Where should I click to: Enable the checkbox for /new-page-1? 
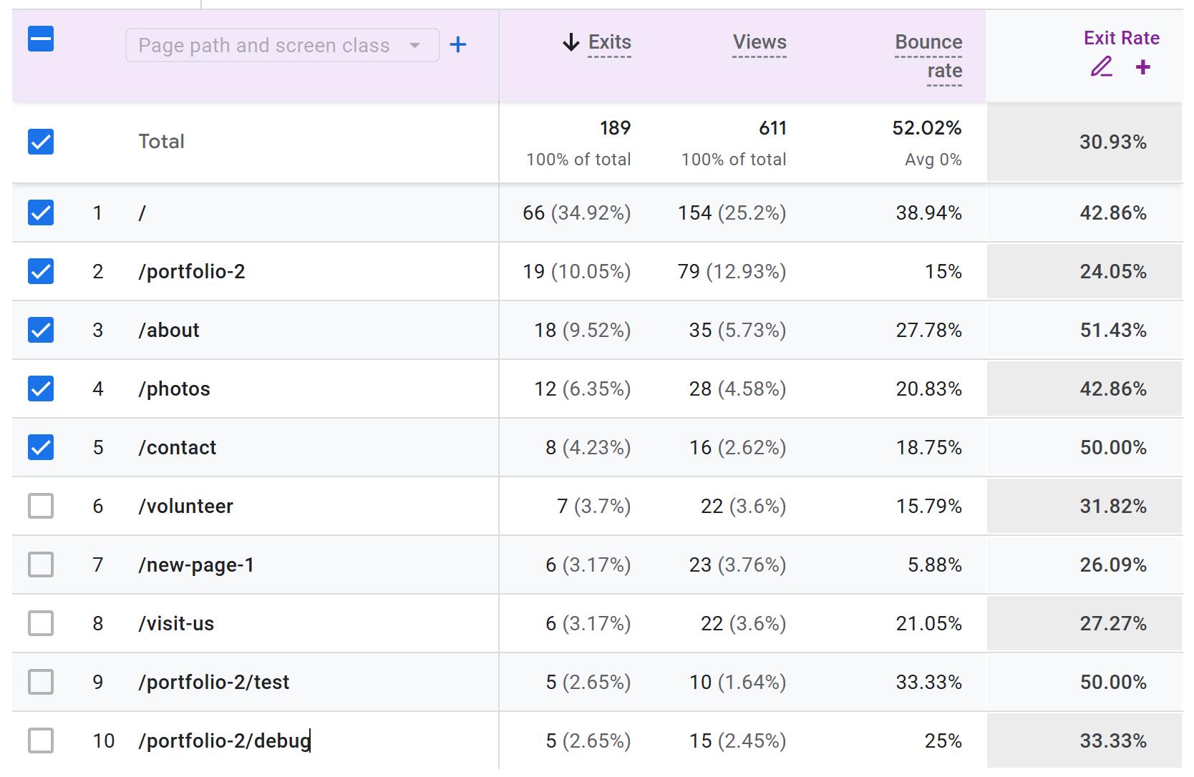41,565
